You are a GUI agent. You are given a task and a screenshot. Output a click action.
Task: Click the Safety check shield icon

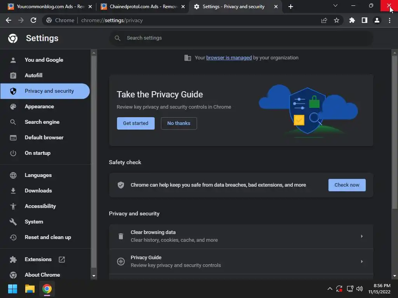coord(121,185)
